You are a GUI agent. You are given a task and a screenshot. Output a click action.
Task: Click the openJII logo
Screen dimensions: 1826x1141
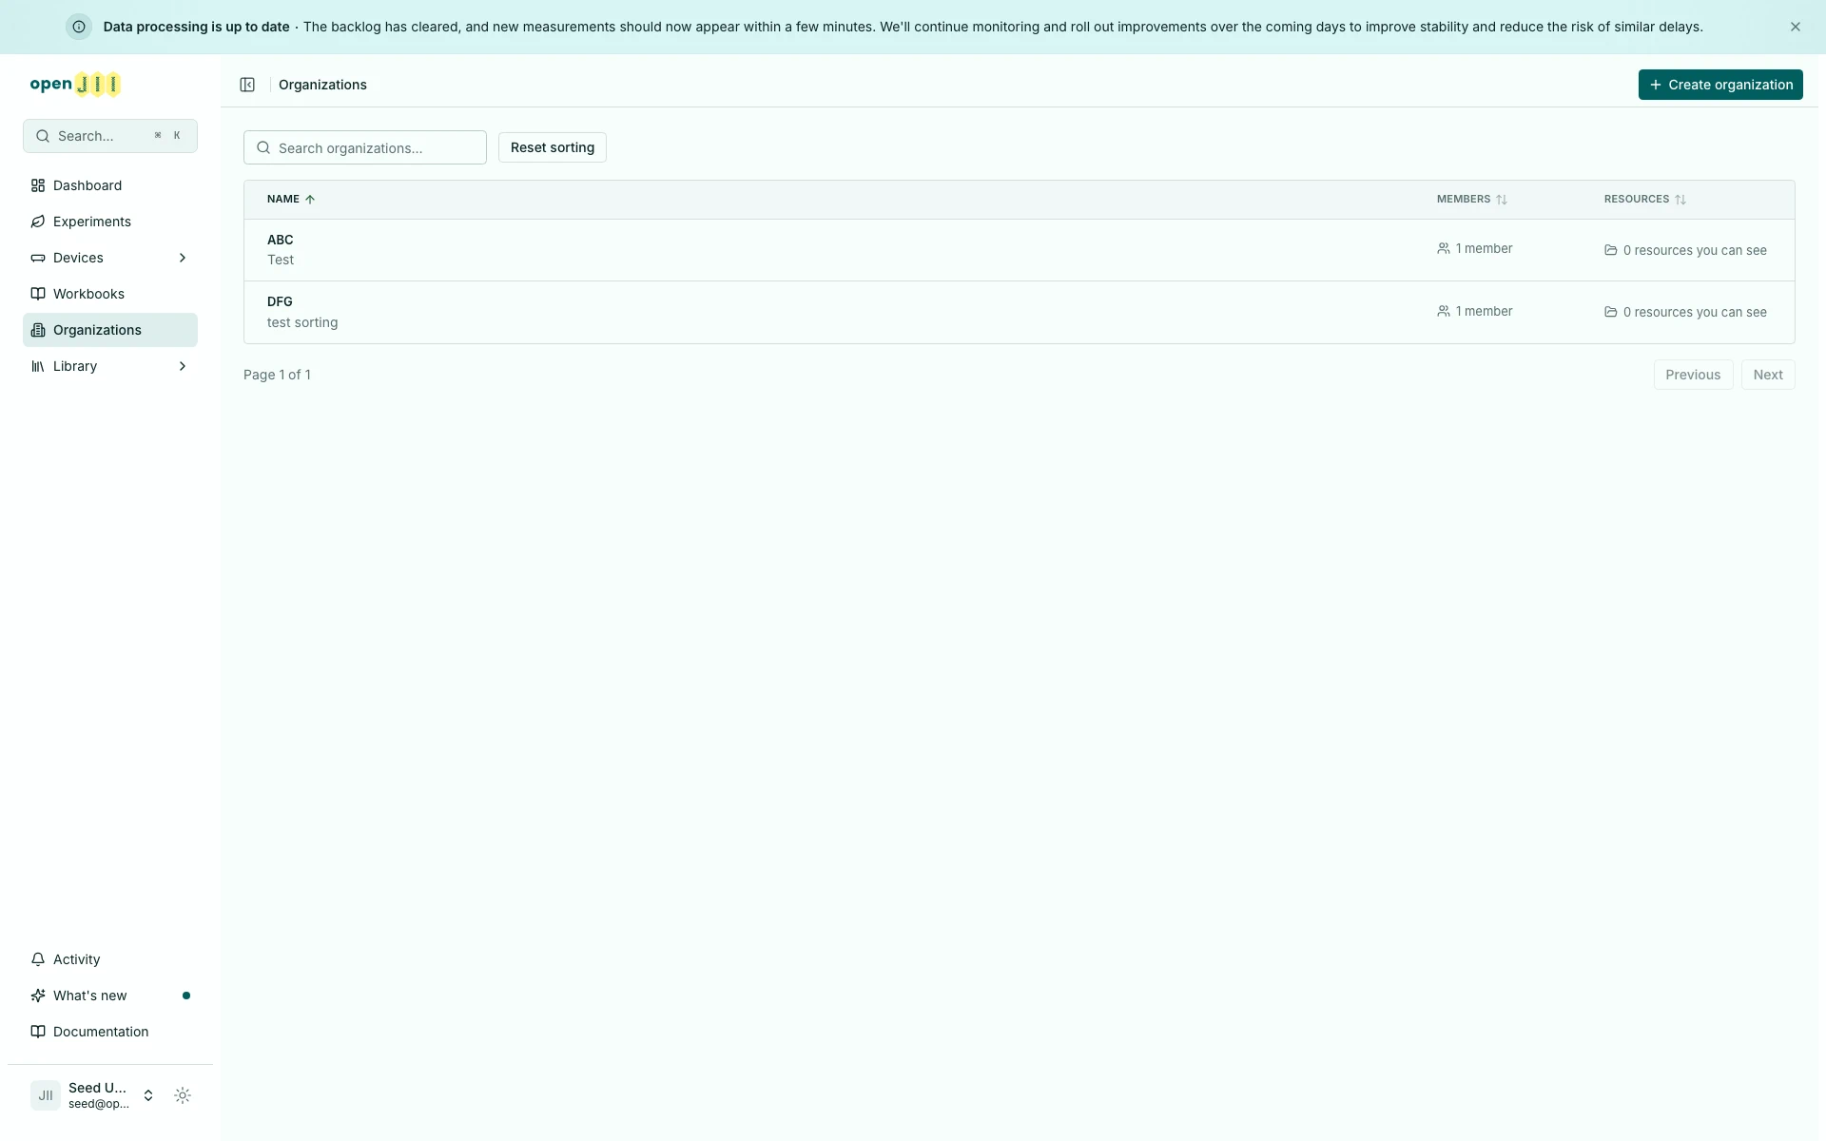(75, 85)
